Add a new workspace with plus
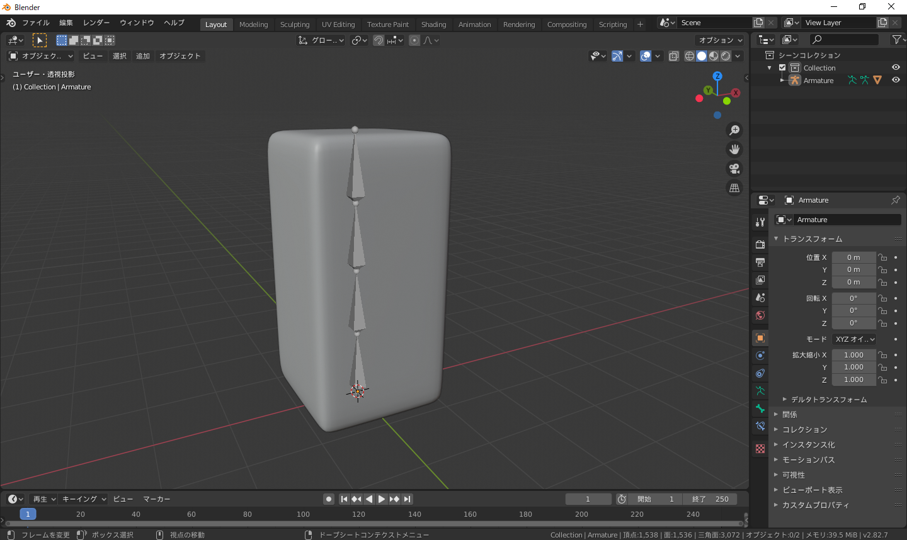This screenshot has height=540, width=907. click(x=640, y=25)
